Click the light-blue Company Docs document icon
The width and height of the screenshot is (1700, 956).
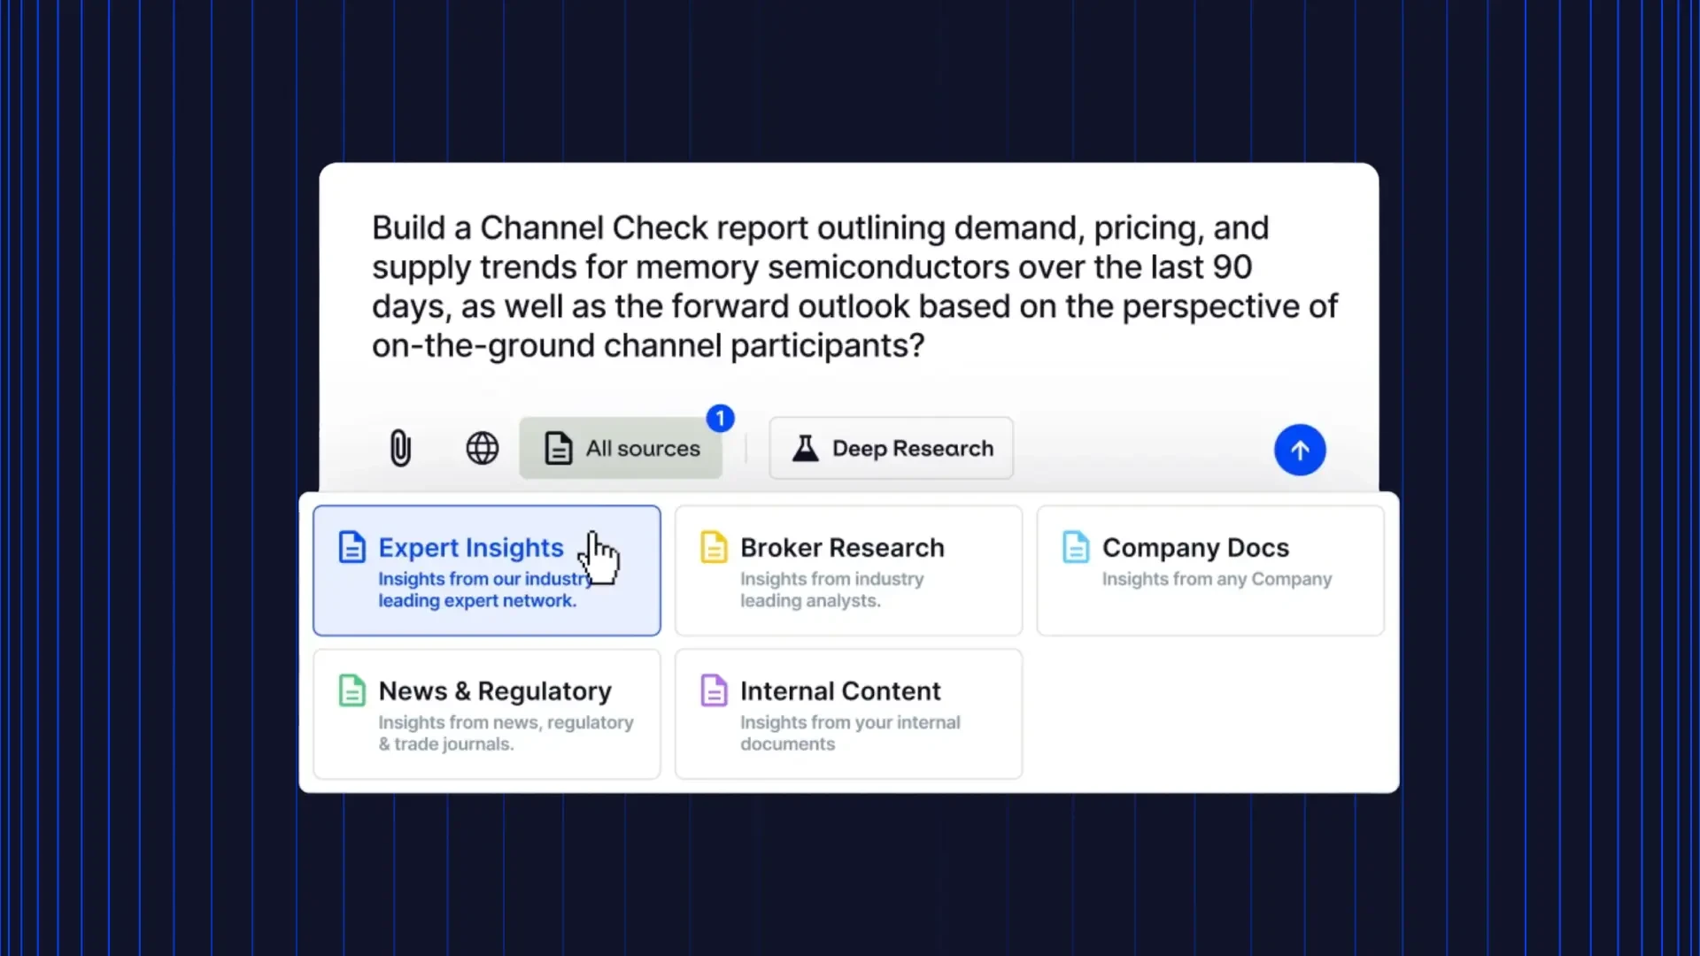click(1076, 547)
